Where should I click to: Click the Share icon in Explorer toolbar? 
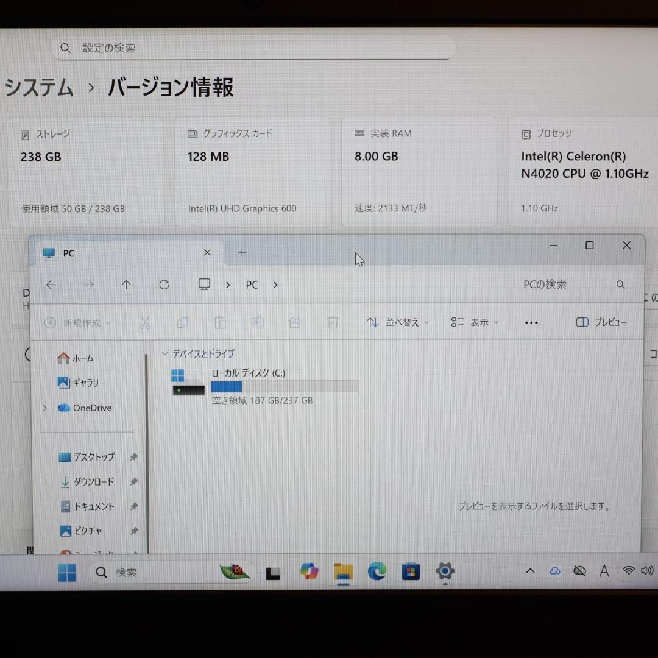click(295, 322)
